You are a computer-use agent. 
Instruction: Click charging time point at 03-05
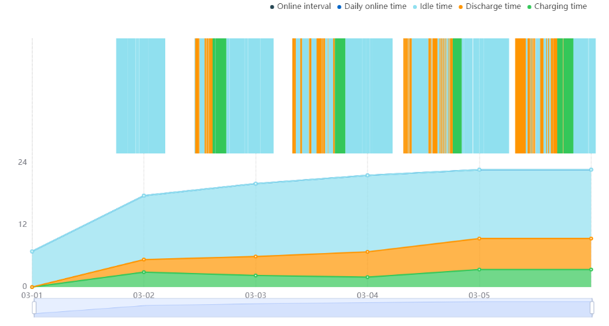click(x=479, y=269)
